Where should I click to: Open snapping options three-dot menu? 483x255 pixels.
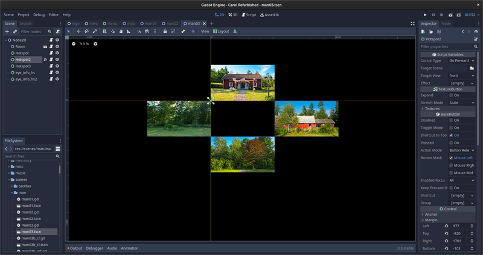coord(155,31)
